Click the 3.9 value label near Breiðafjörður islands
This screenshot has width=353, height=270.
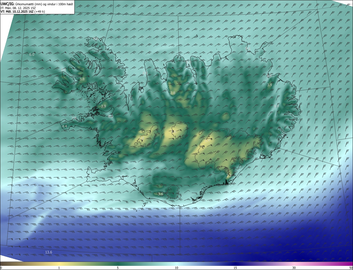point(103,106)
